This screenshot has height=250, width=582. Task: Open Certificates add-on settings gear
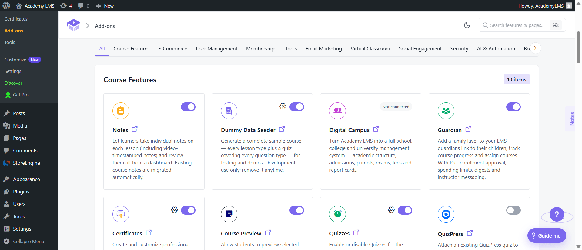coord(174,210)
